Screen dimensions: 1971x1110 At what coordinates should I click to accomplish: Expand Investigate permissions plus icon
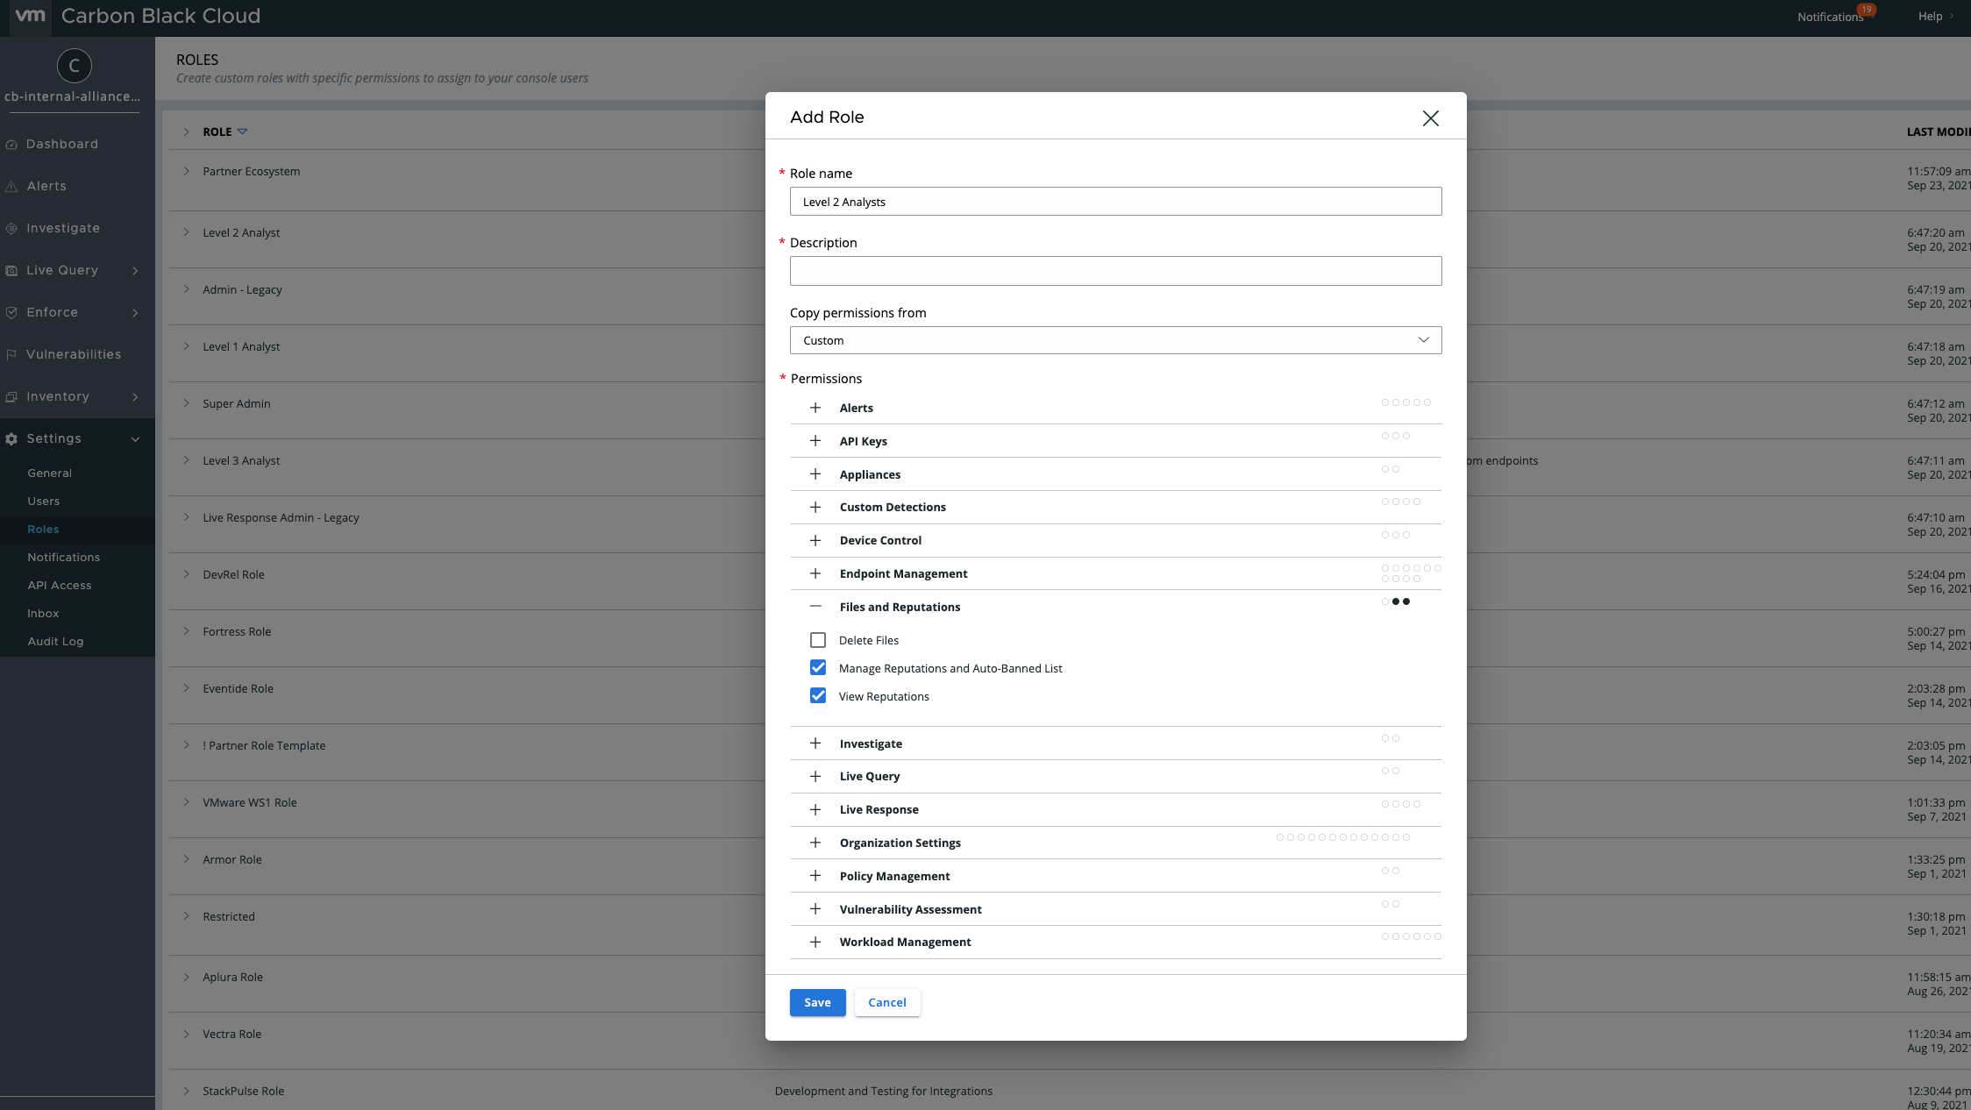[x=815, y=744]
